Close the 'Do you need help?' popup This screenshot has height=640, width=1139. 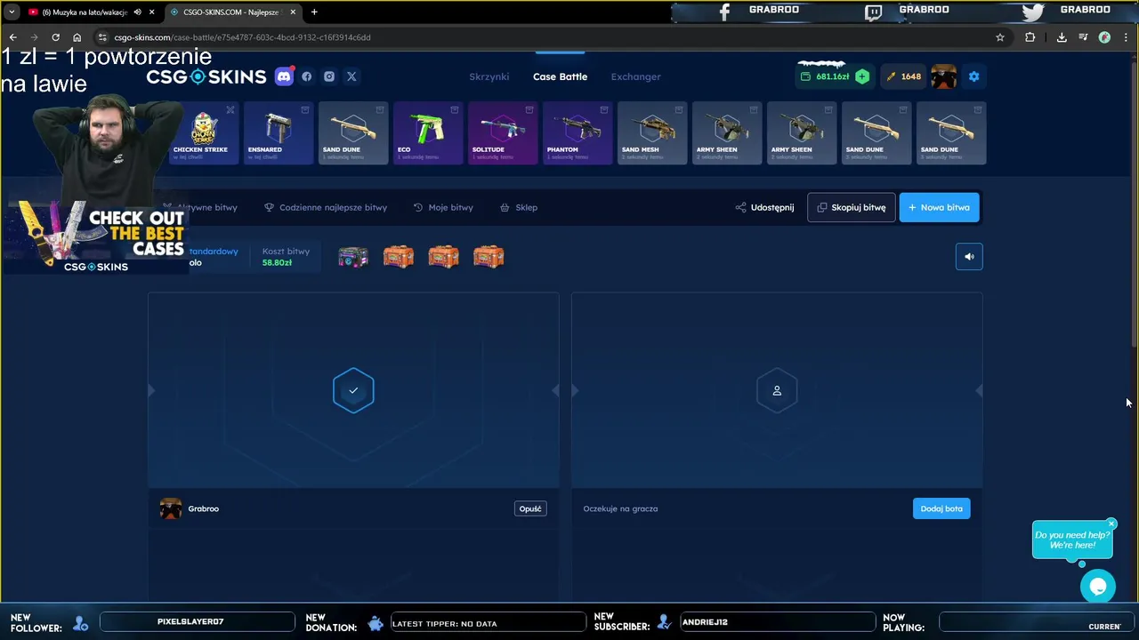tap(1111, 524)
